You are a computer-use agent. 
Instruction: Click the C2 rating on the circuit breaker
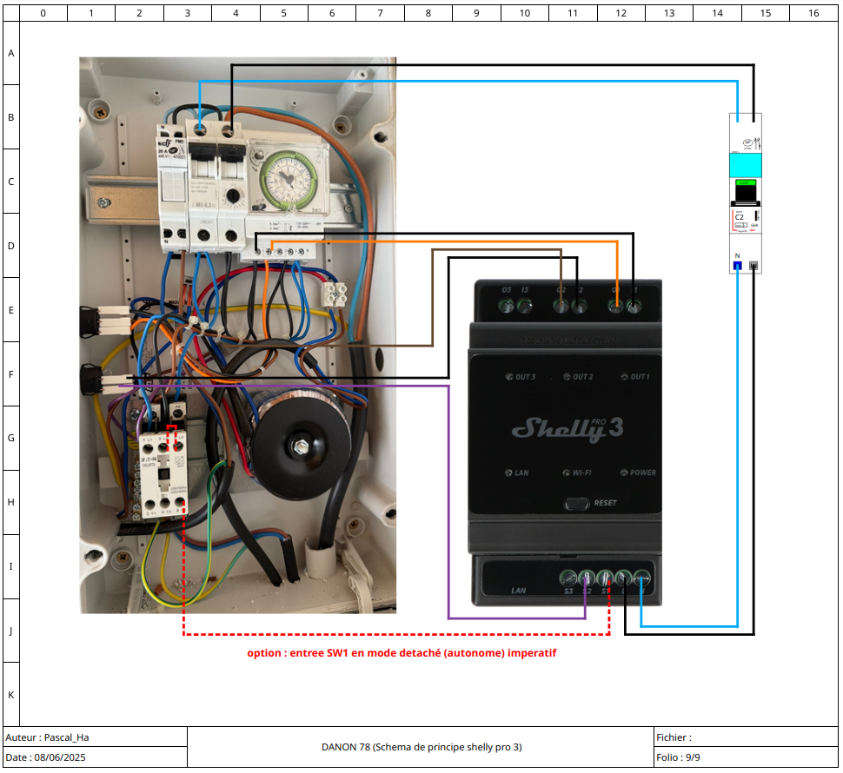tap(740, 217)
